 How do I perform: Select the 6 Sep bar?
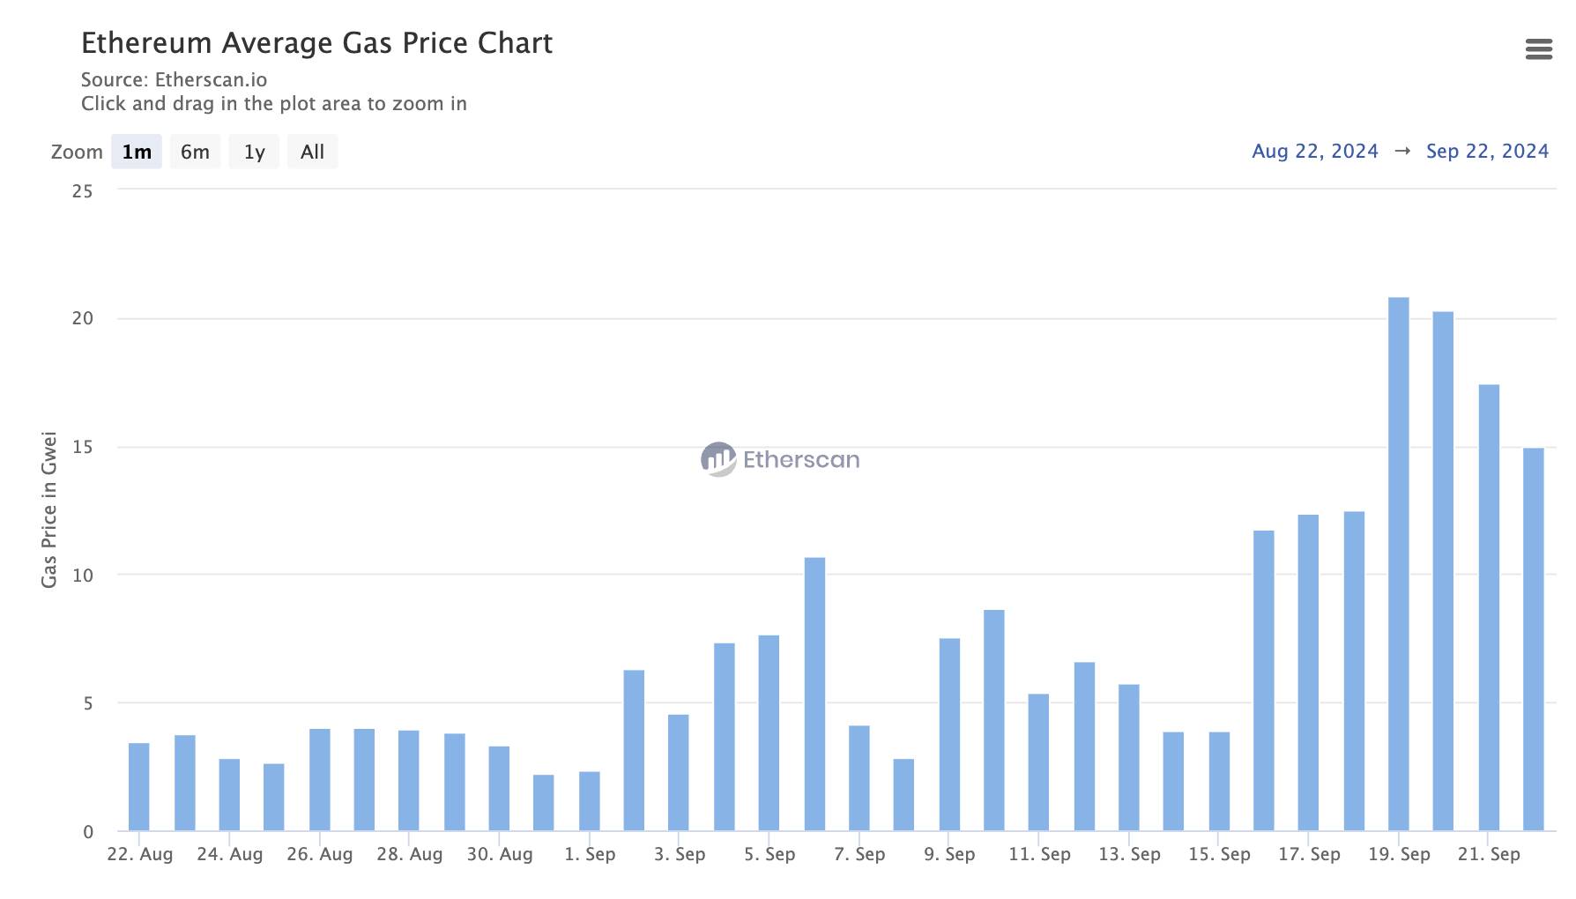coord(814,695)
